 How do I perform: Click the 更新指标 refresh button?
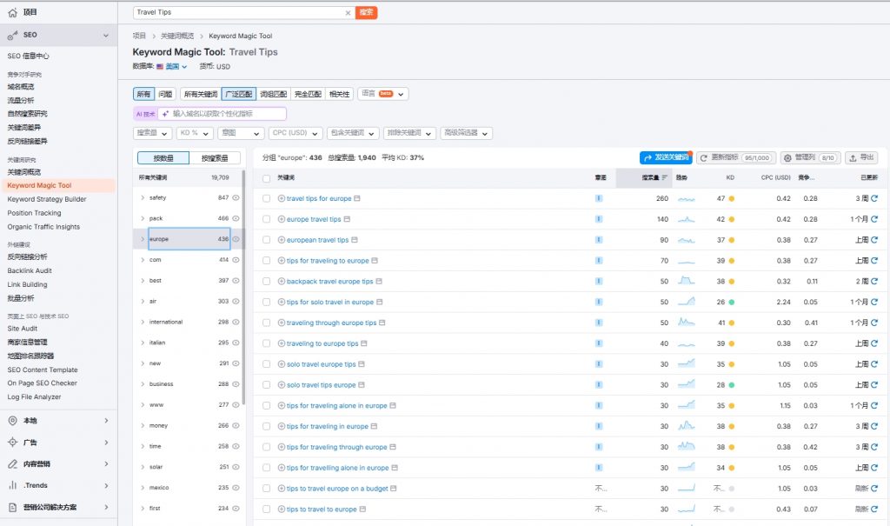click(735, 158)
